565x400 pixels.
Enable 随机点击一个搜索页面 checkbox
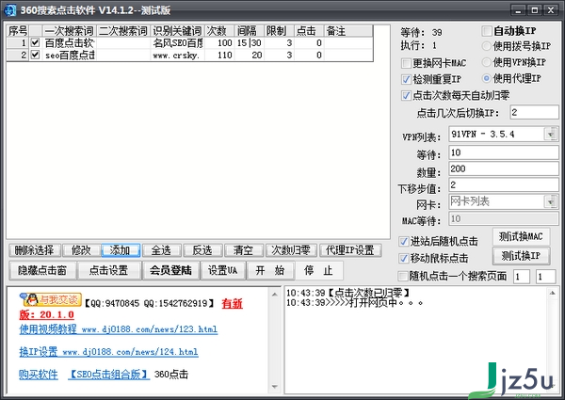(402, 276)
